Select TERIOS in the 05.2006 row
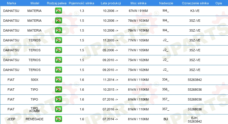The height and width of the screenshot is (124, 228). click(34, 50)
